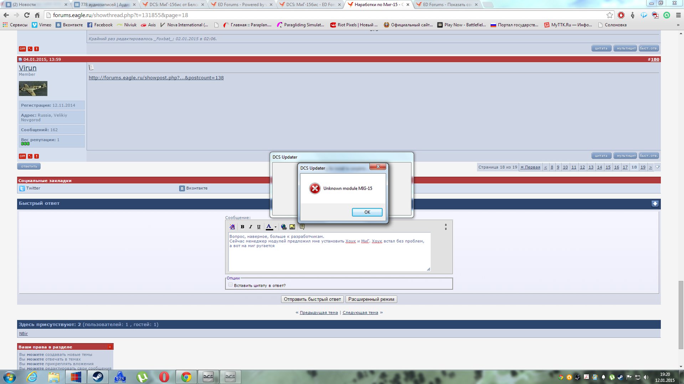Report Virun's post with exclamation icon
Screen dimensions: 684x384
pos(36,156)
